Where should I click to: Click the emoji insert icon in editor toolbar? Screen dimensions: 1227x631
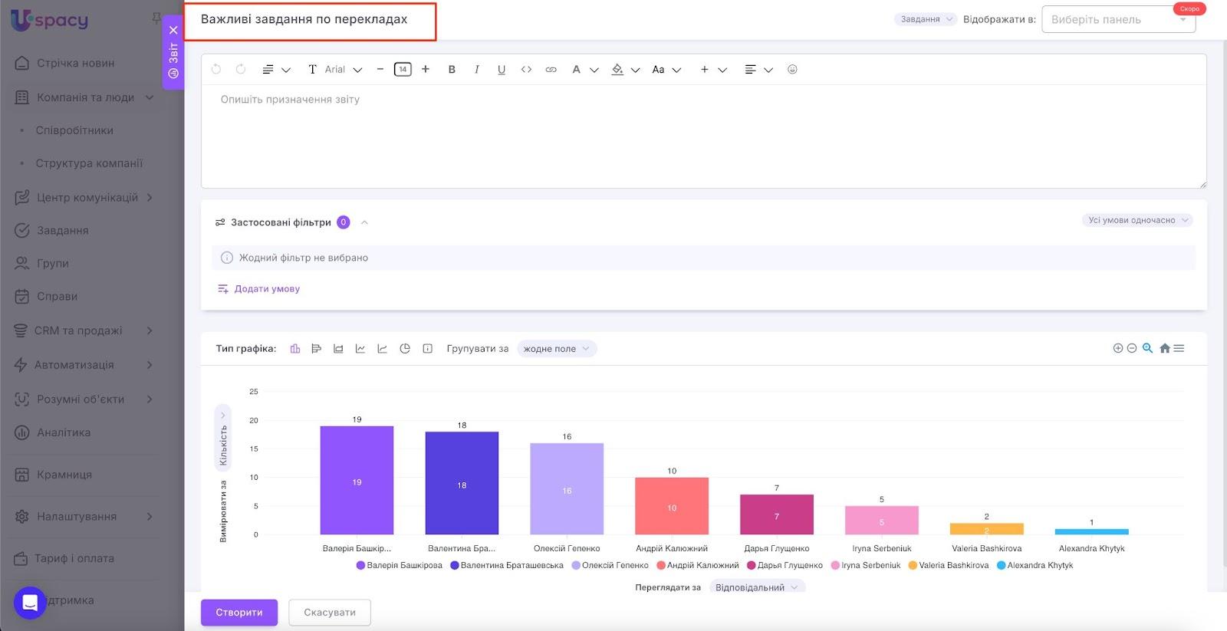(792, 70)
